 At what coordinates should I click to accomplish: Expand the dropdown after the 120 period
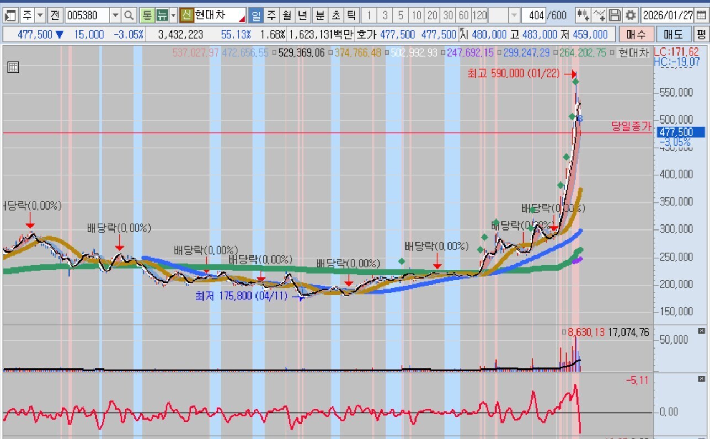pyautogui.click(x=514, y=15)
